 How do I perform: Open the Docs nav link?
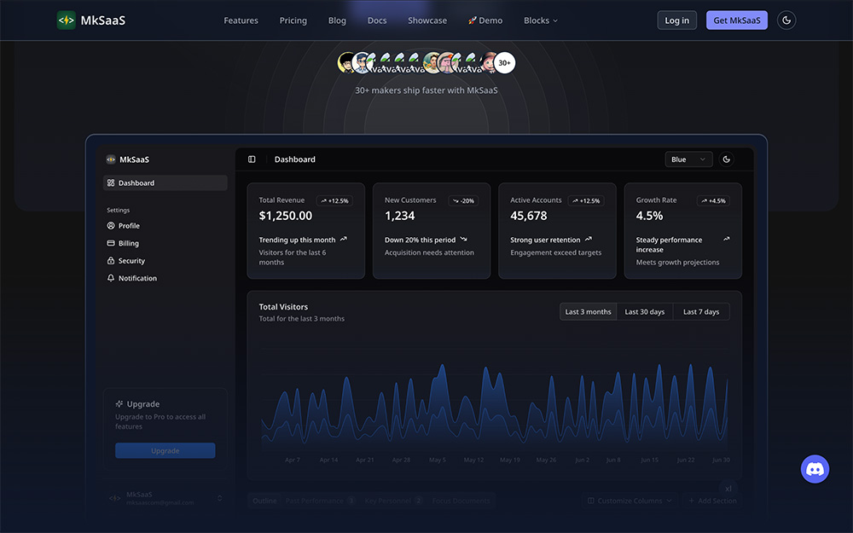377,20
